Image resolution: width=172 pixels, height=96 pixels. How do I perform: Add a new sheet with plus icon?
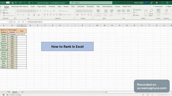[x=23, y=92]
